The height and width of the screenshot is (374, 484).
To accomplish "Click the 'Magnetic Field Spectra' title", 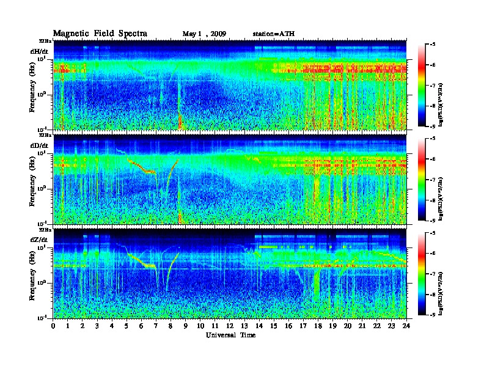I will click(x=100, y=34).
